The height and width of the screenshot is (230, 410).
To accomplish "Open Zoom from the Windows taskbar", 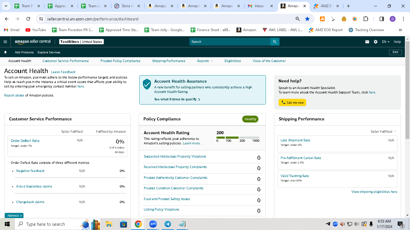I will [153, 224].
